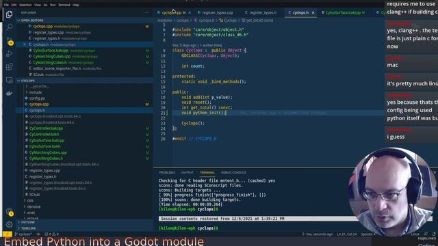Close the cyclops.cpp editor tab
438x246 pixels.
pos(190,12)
